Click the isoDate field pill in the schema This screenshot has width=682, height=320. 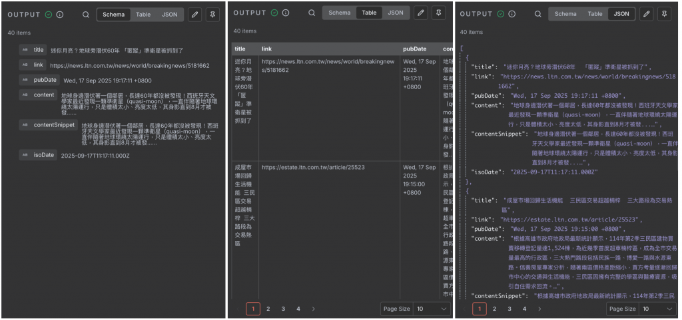(38, 155)
